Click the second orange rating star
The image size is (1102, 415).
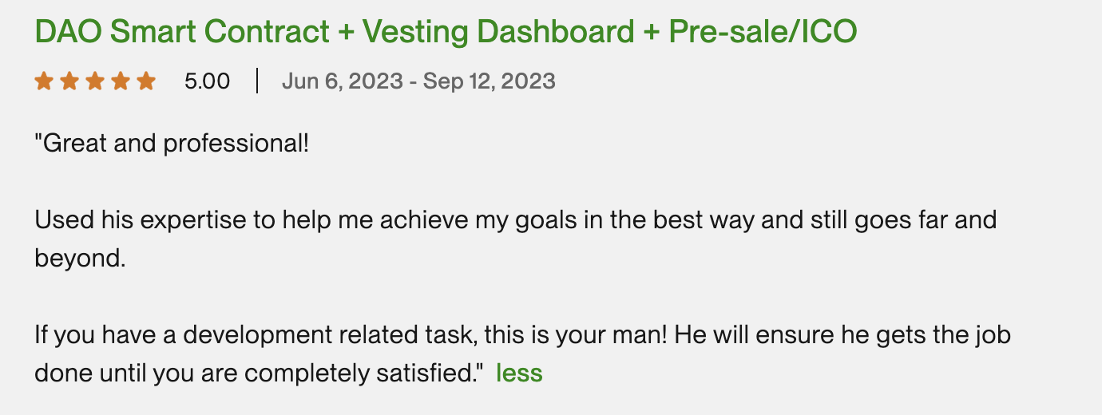pyautogui.click(x=69, y=81)
